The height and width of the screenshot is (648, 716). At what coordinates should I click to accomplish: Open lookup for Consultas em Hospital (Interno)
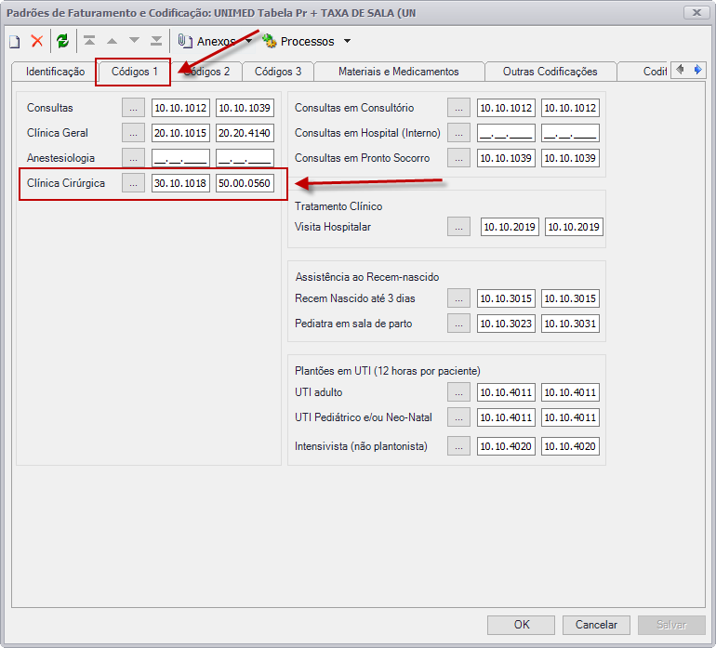pos(459,133)
